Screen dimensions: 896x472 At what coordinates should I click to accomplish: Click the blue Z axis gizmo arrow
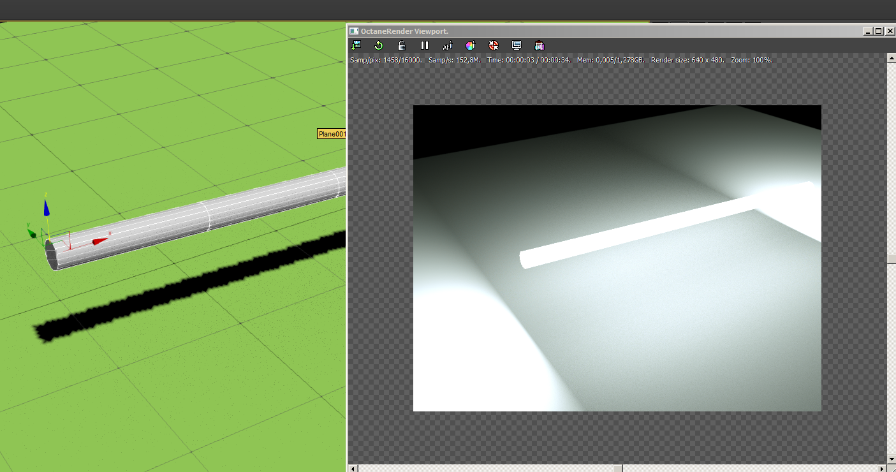[x=46, y=207]
